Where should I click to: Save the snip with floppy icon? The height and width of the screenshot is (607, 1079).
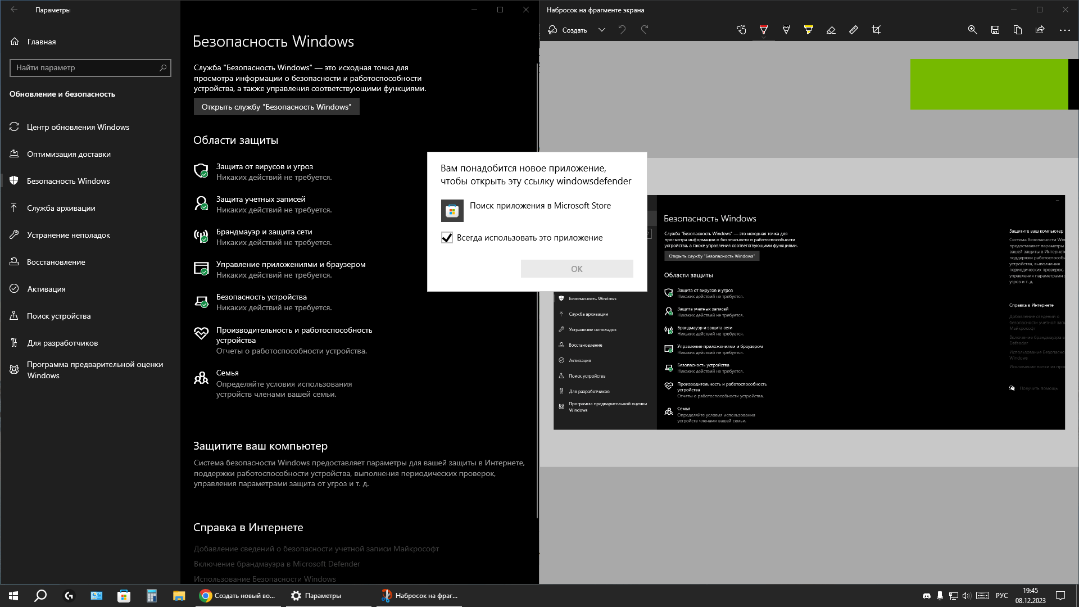point(995,30)
